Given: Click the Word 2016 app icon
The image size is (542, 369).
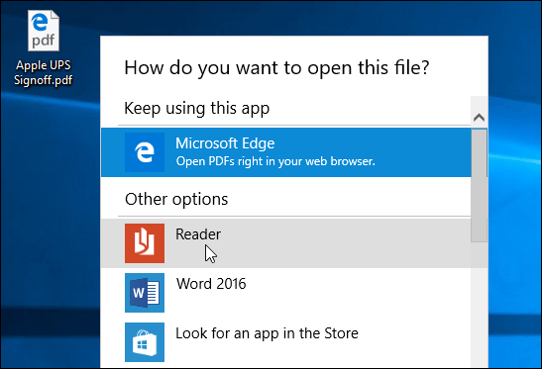Looking at the screenshot, I should pos(145,293).
